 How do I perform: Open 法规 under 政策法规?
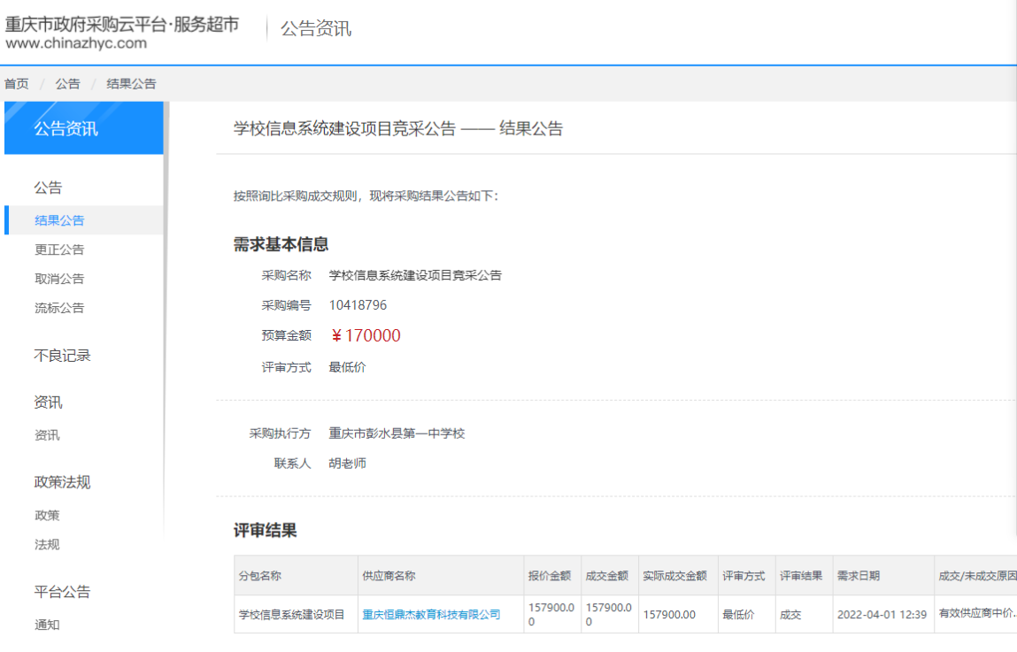(x=47, y=544)
